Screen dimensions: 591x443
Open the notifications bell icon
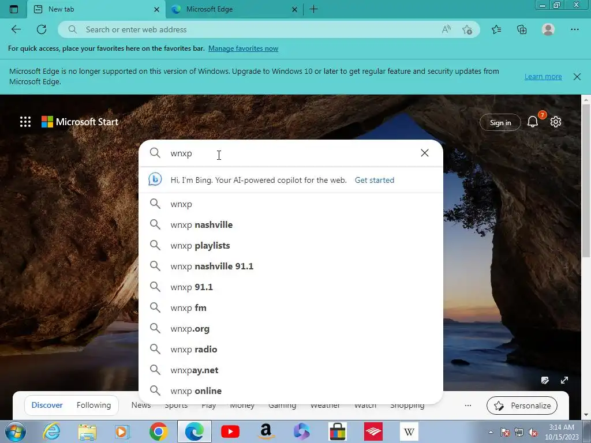[533, 122]
